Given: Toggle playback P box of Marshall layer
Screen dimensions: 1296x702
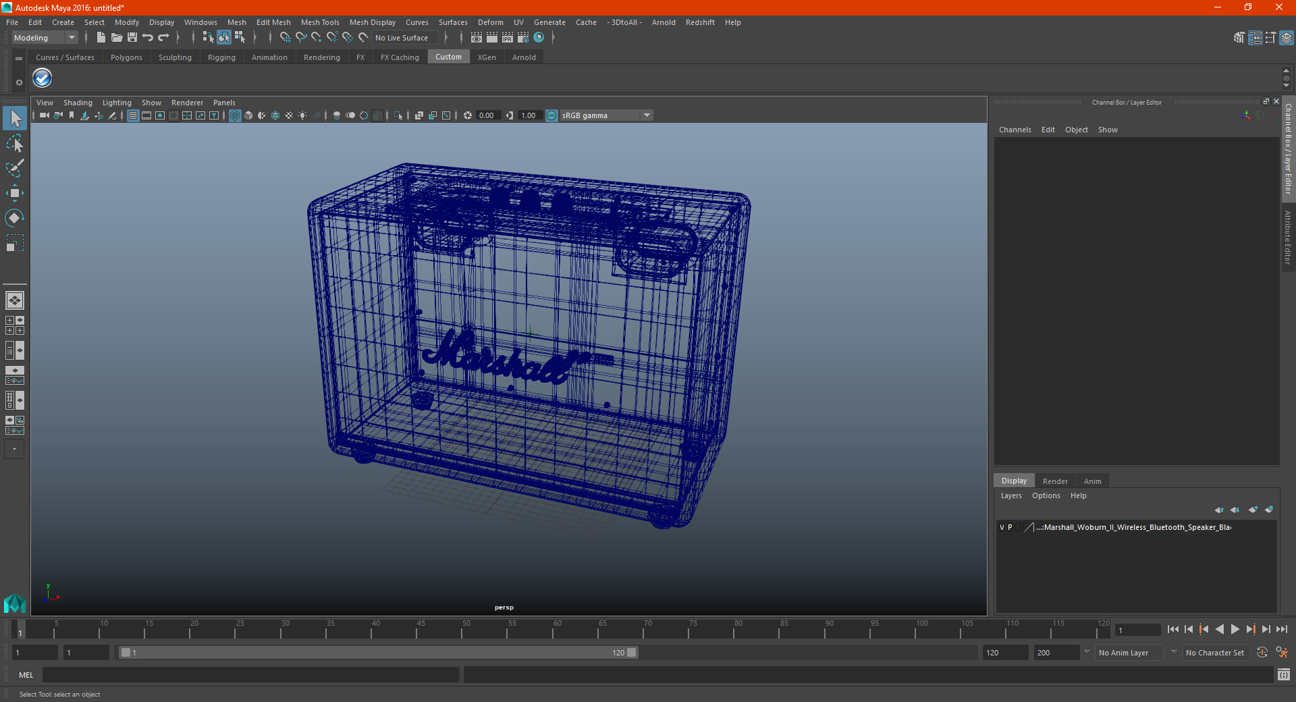Looking at the screenshot, I should pos(1010,527).
